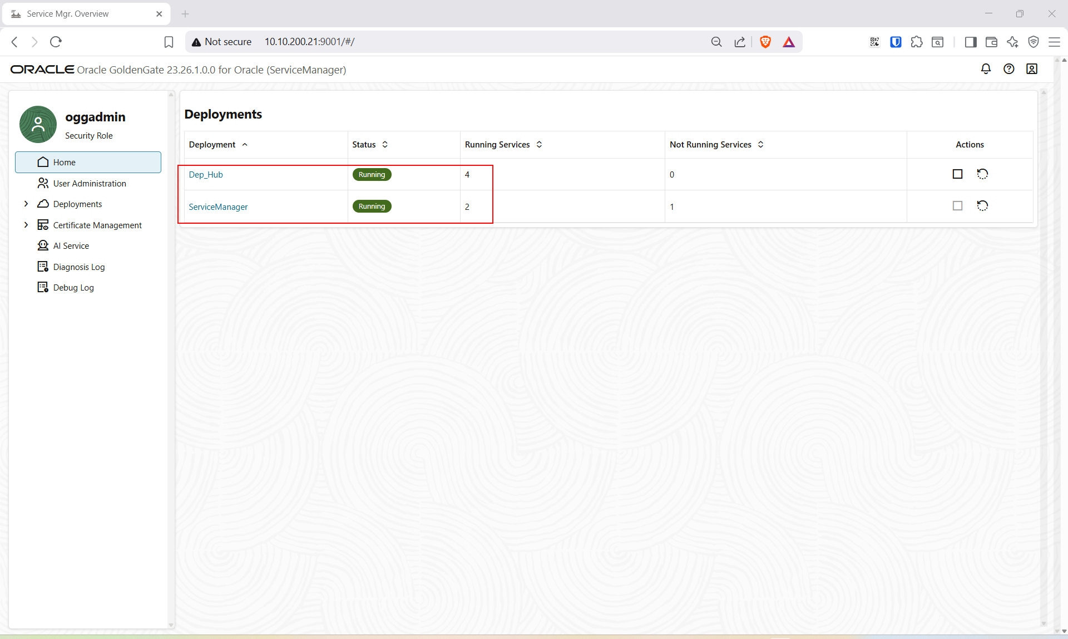The height and width of the screenshot is (639, 1068).
Task: Stop the Dep_Hub deployment using square icon
Action: tap(957, 174)
